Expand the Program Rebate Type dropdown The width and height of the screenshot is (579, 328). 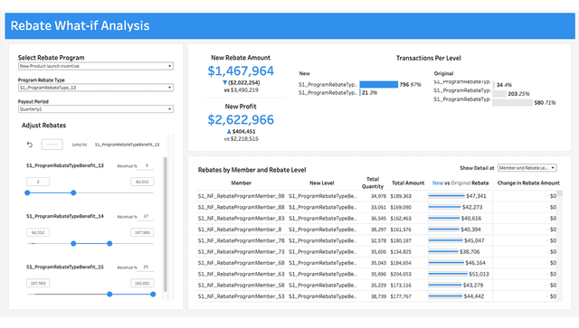[x=96, y=88]
